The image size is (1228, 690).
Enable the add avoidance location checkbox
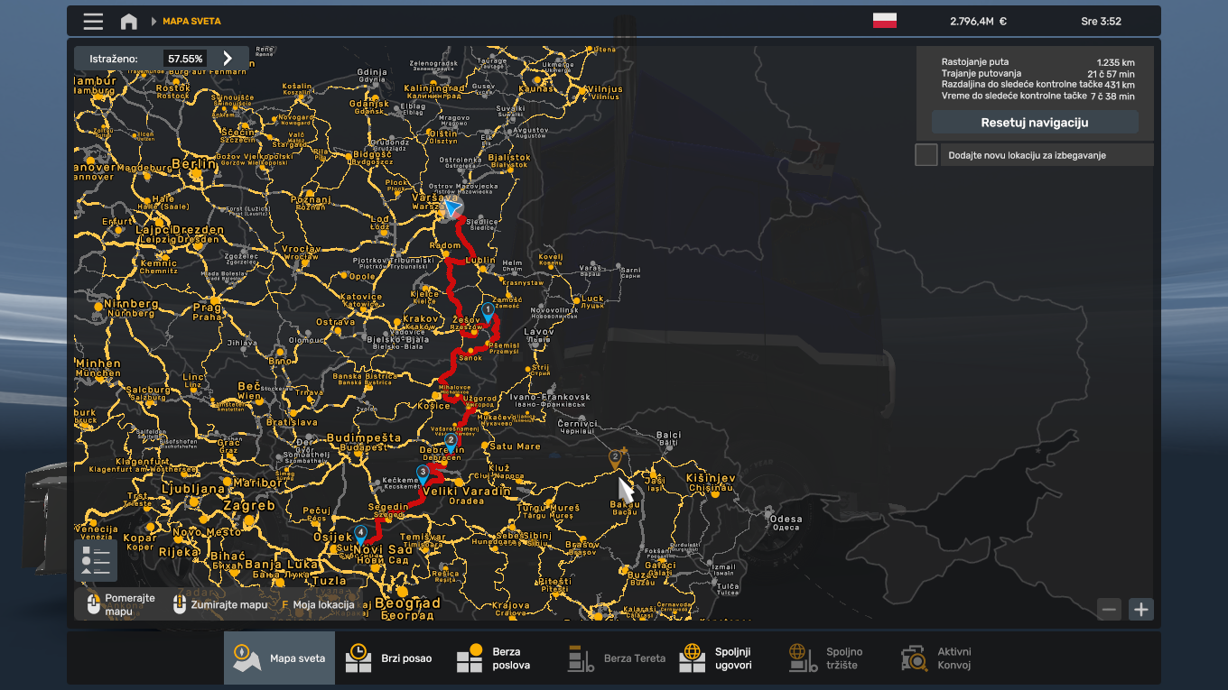click(926, 155)
